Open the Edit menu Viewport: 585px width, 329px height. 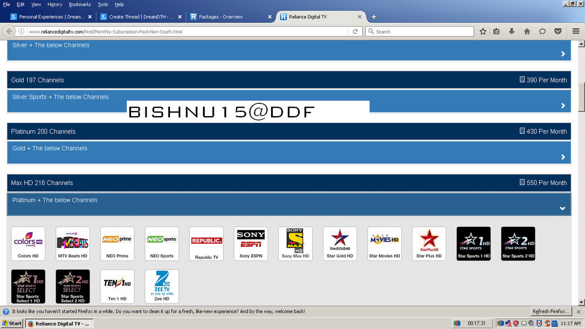pyautogui.click(x=21, y=5)
